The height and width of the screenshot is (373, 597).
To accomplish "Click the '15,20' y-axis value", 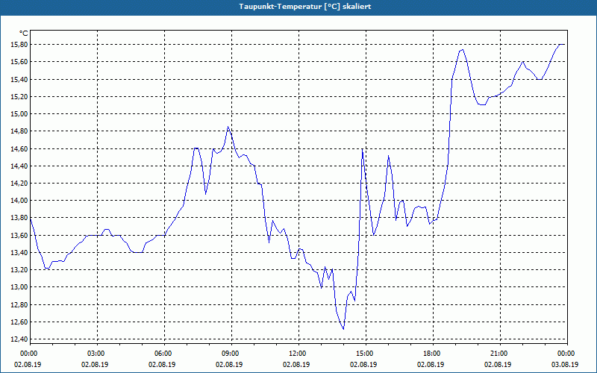I will click(x=19, y=97).
